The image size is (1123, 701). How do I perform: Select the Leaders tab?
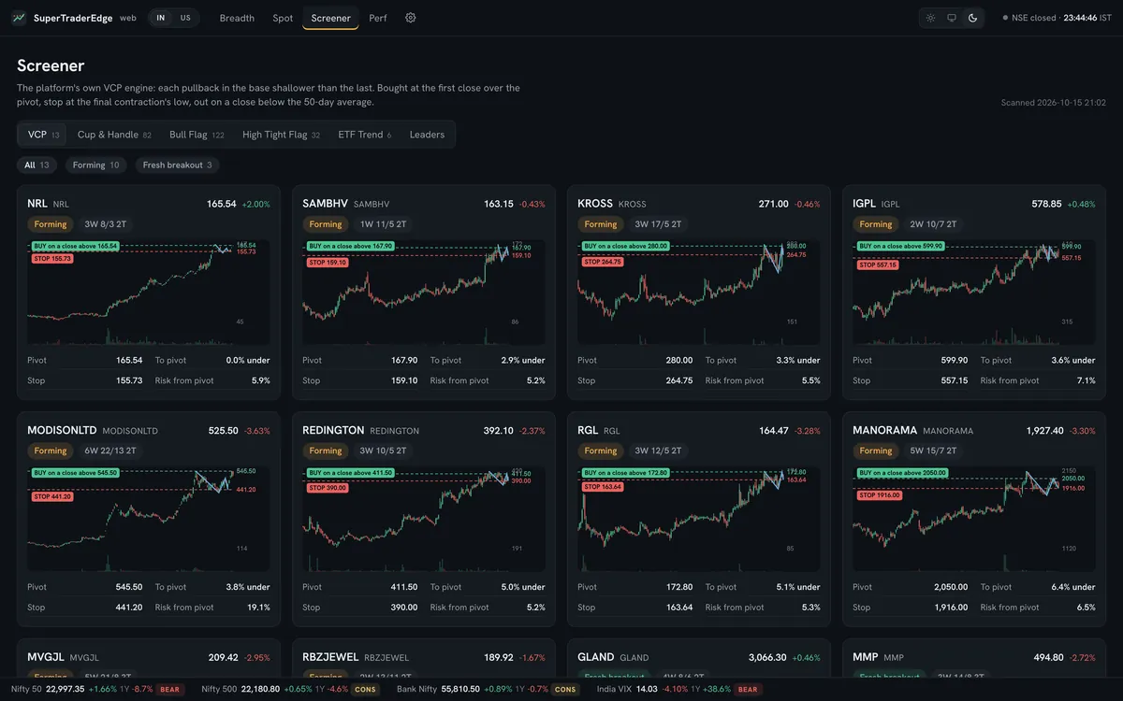point(427,135)
